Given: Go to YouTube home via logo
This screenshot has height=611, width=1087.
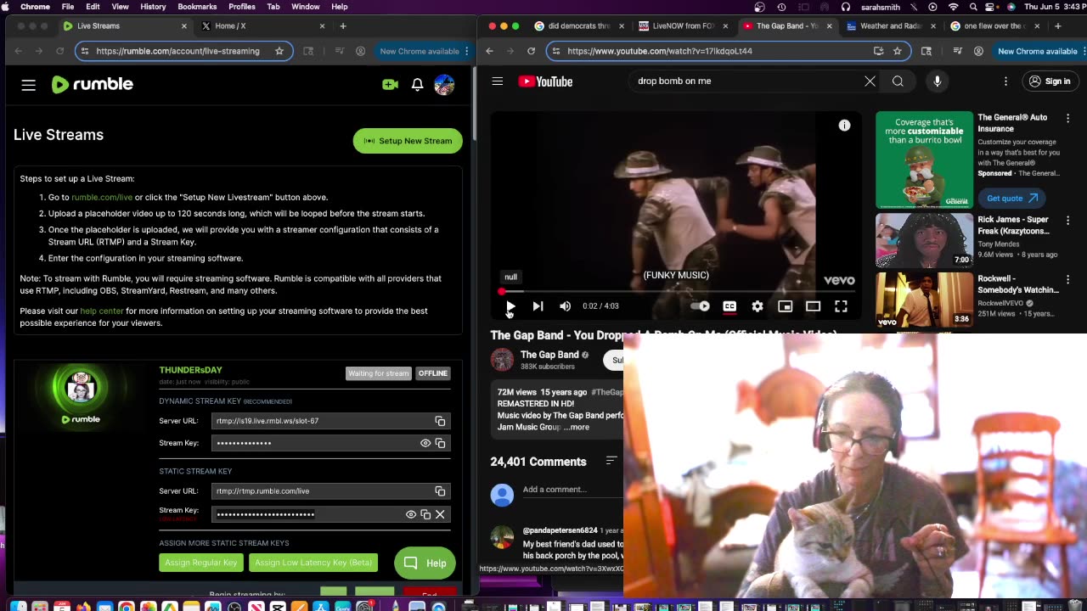Looking at the screenshot, I should (545, 81).
